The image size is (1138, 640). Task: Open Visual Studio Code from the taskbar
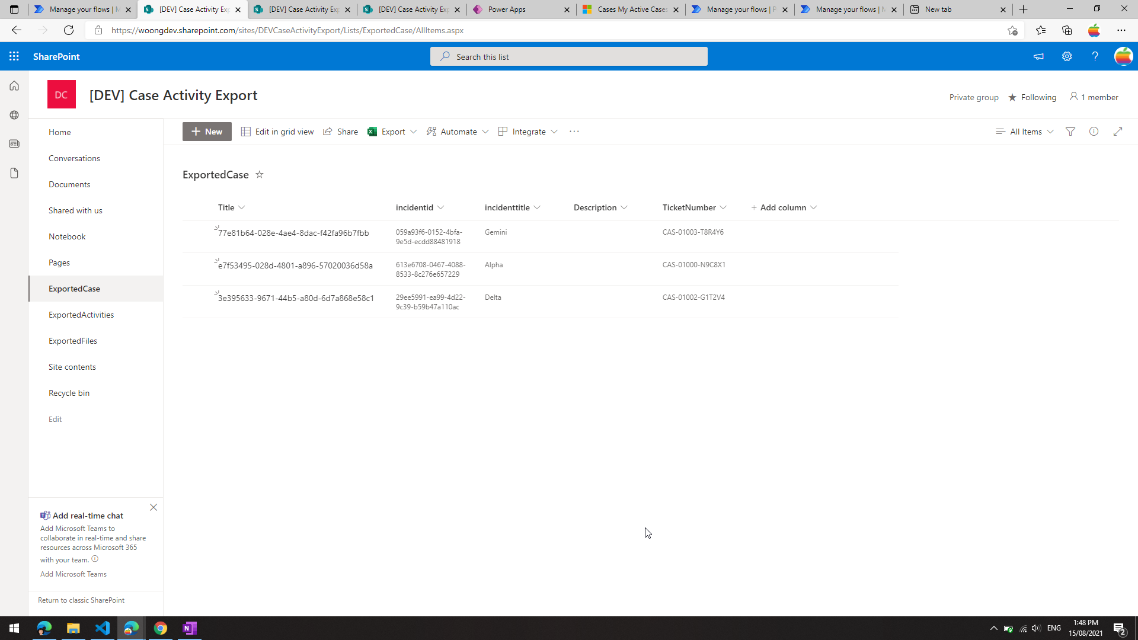pyautogui.click(x=103, y=628)
